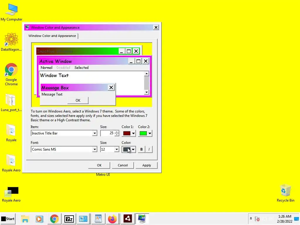Click preview scrollbar up arrow
Image resolution: width=300 pixels, height=225 pixels.
coord(146,74)
